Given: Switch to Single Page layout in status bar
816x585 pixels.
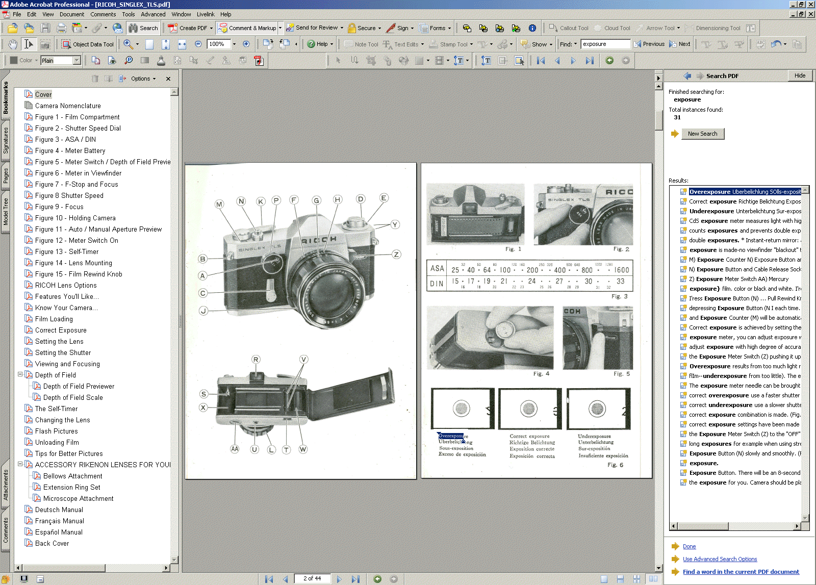Looking at the screenshot, I should click(x=604, y=579).
